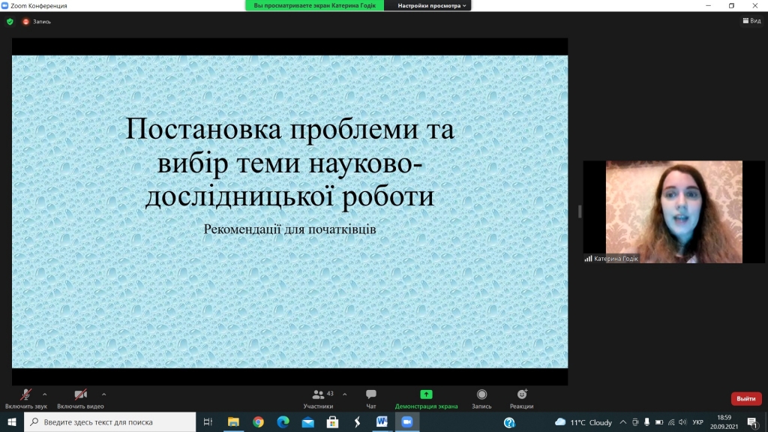The image size is (768, 432).
Task: Open Настройки просмотра view settings menu
Action: pos(431,5)
